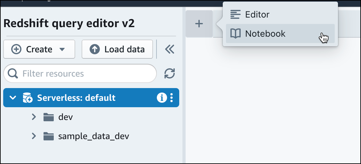This screenshot has width=361, height=164.
Task: Click the magnifier icon in the filter box
Action: pos(13,74)
